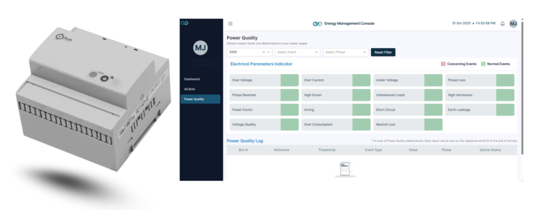Click the Timestamp column header

(327, 150)
